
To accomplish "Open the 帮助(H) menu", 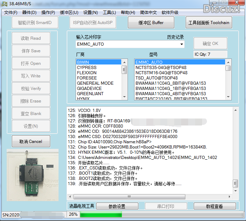I will tap(128, 13).
